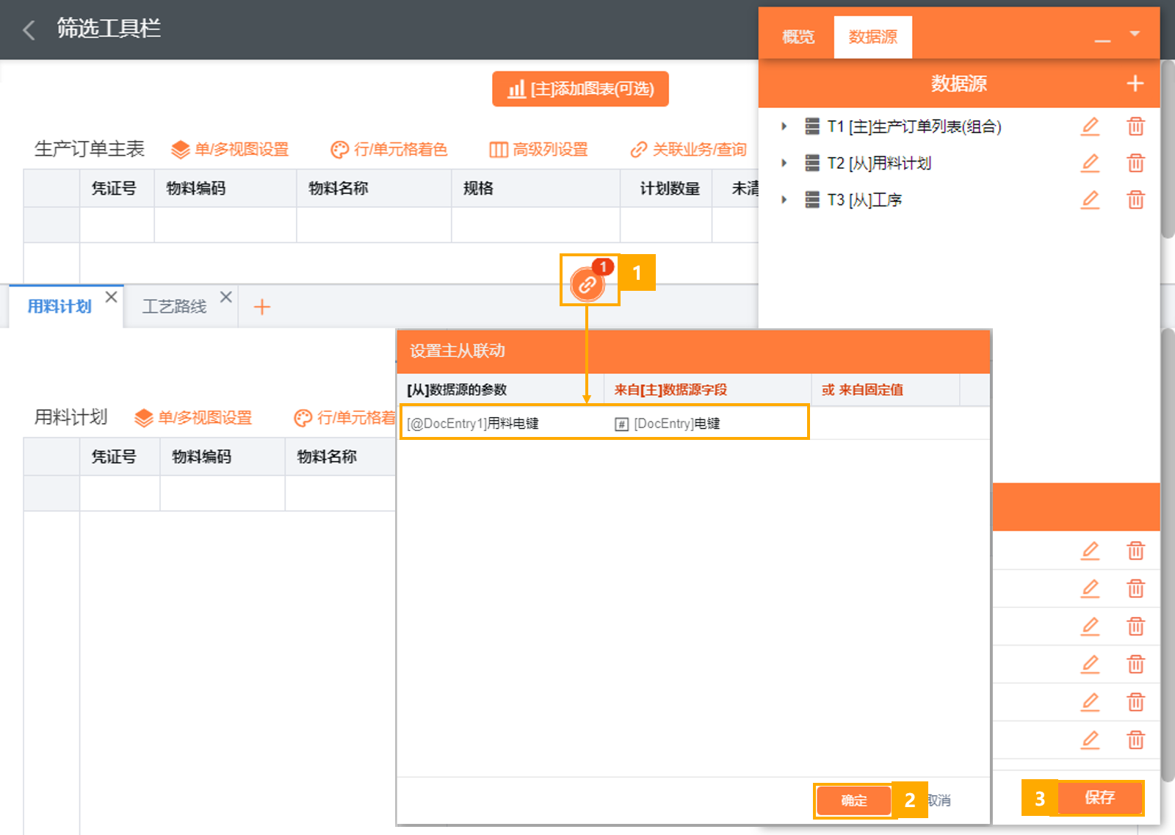
Task: Expand T3 [从]工序 data source
Action: point(784,200)
